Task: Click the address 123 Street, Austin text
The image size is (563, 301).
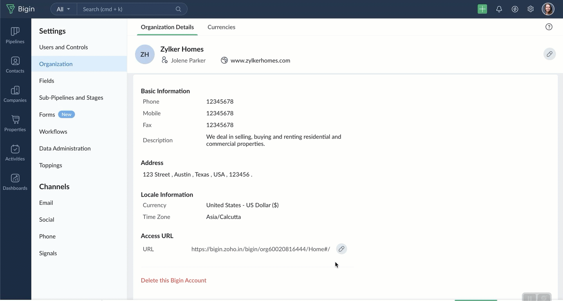Action: tap(198, 174)
